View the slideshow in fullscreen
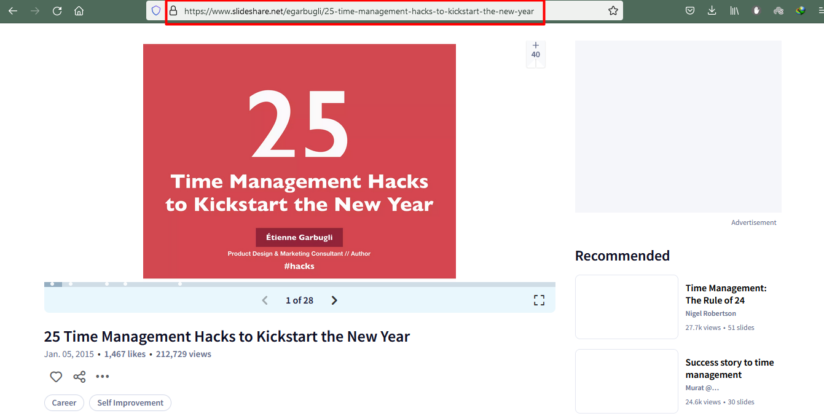The image size is (824, 416). (539, 300)
